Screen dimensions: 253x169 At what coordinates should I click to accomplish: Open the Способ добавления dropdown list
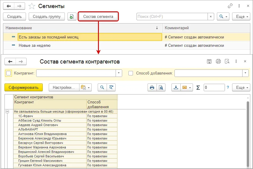pos(245,73)
